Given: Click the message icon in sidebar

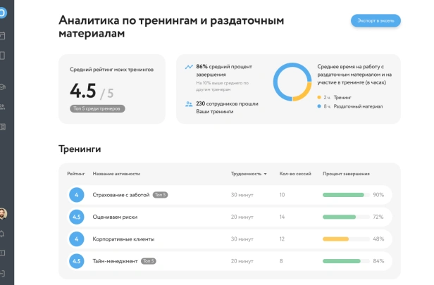Looking at the screenshot, I should coord(2,253).
